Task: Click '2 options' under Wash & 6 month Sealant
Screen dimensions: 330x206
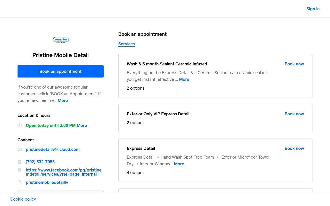Action: (x=136, y=88)
